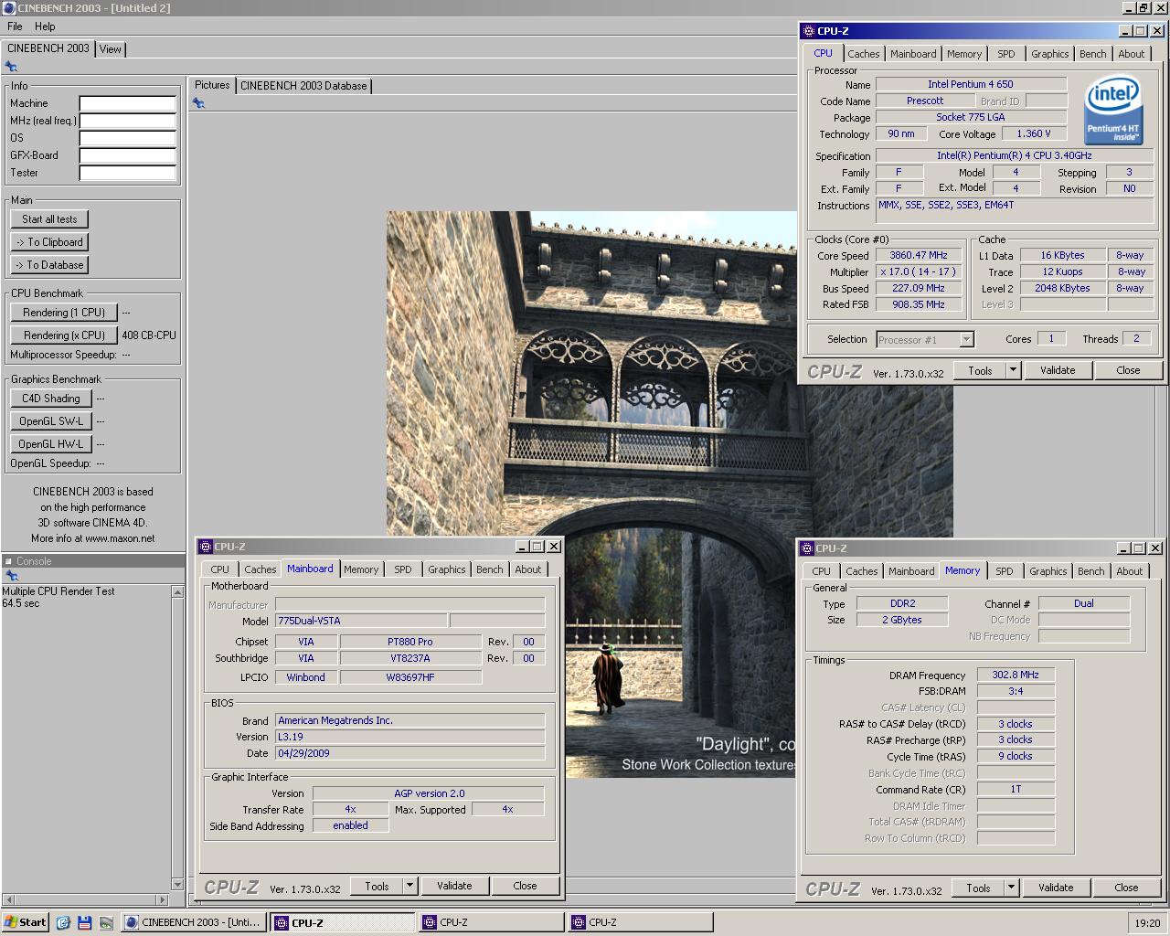Click the Machine input field
Image resolution: width=1170 pixels, height=936 pixels.
(127, 103)
